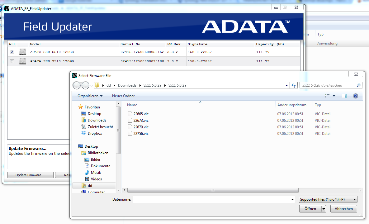This screenshot has width=369, height=224.
Task: Click the search magnifier icon
Action: [x=358, y=85]
